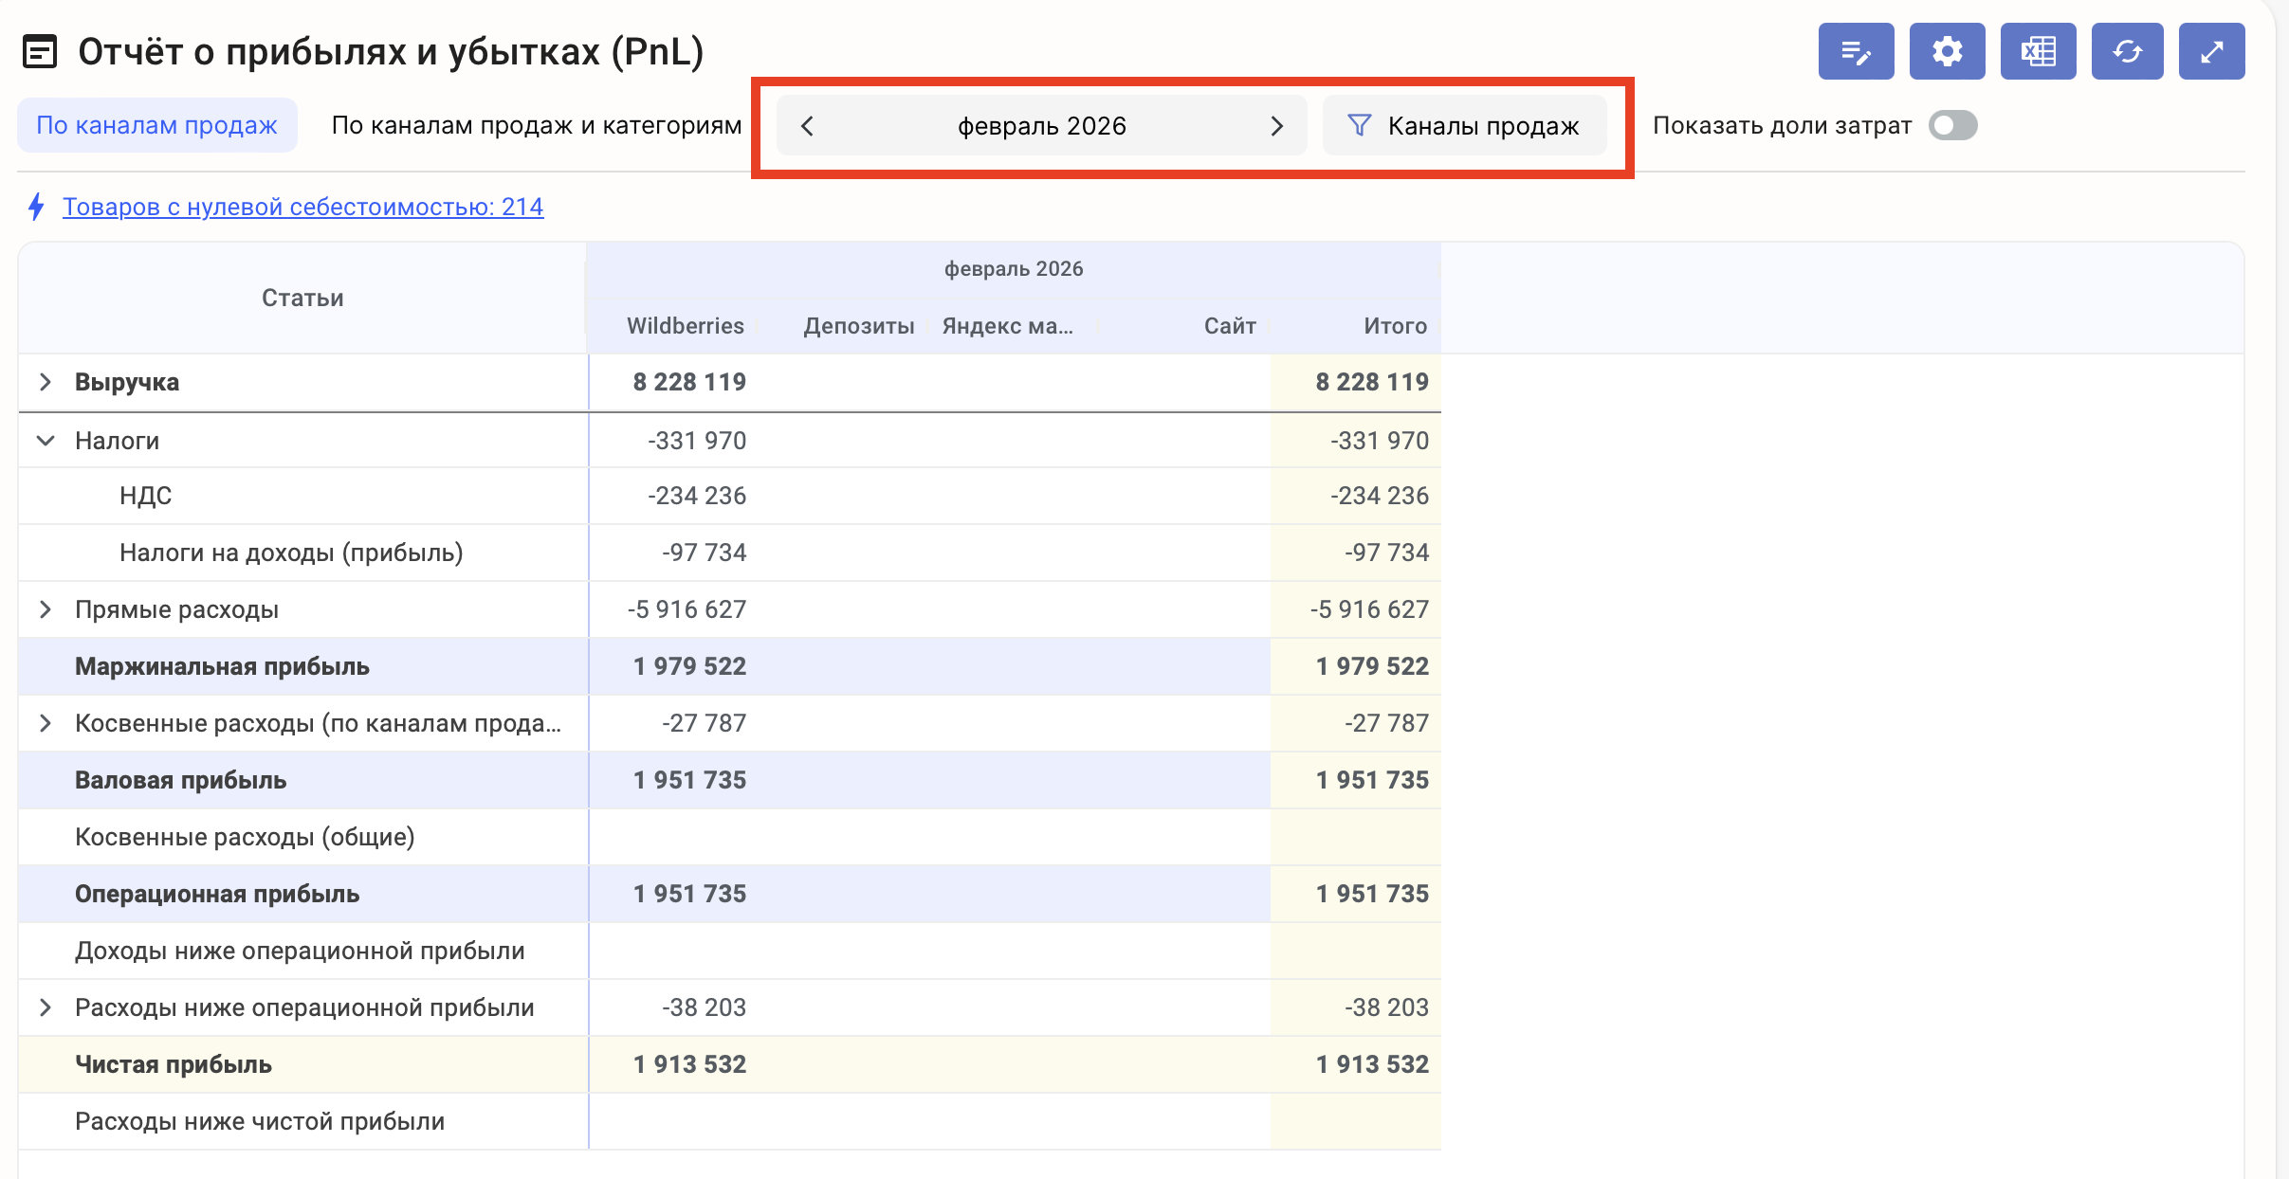The width and height of the screenshot is (2289, 1179).
Task: Switch to По каналам продаж и категориям tab
Action: (536, 125)
